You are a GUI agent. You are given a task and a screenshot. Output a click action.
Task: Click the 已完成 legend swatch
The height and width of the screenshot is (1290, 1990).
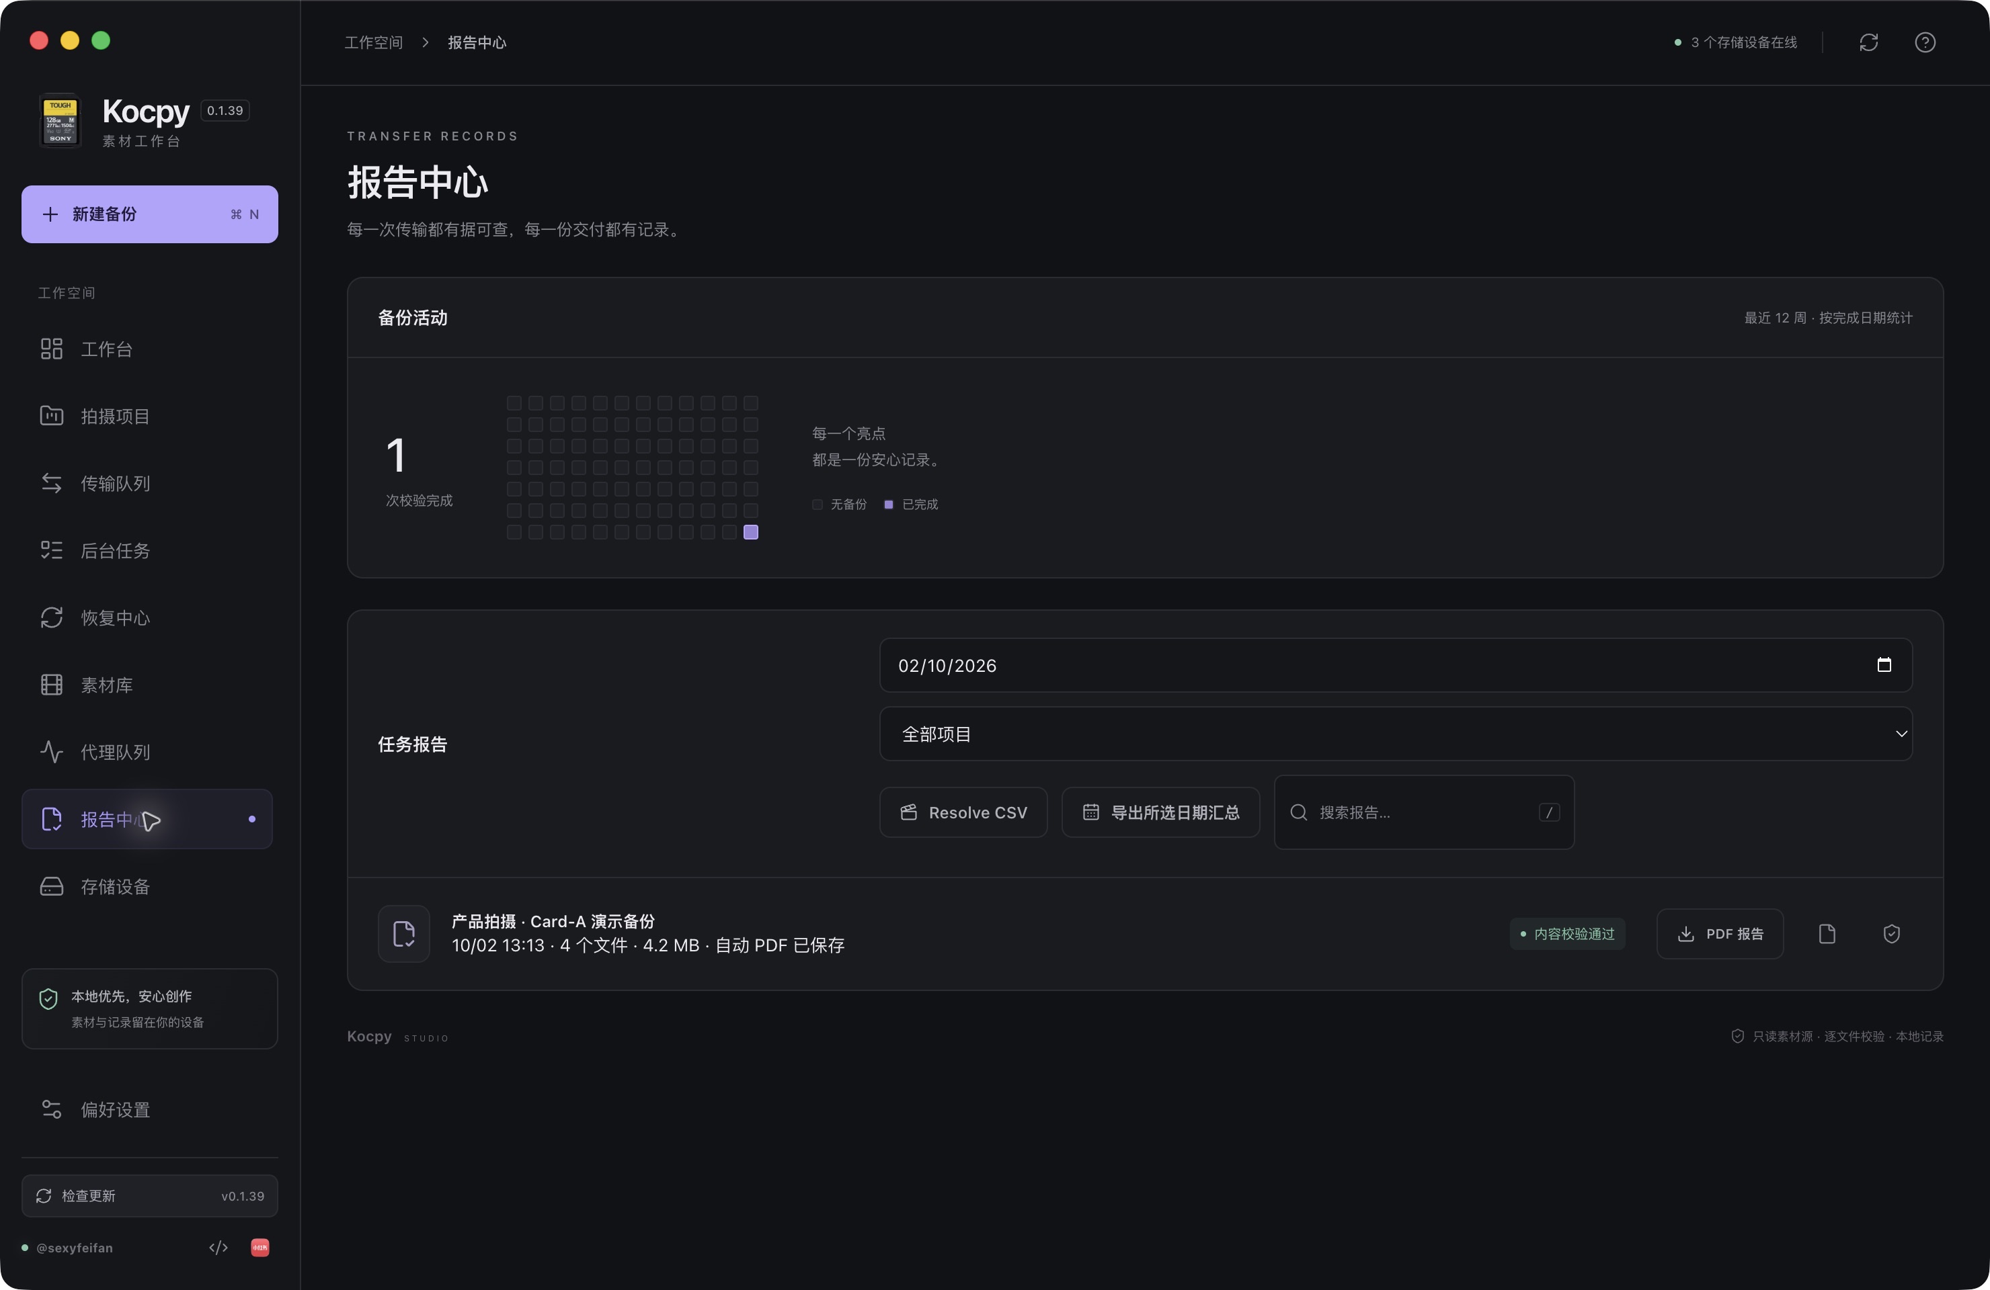coord(888,504)
